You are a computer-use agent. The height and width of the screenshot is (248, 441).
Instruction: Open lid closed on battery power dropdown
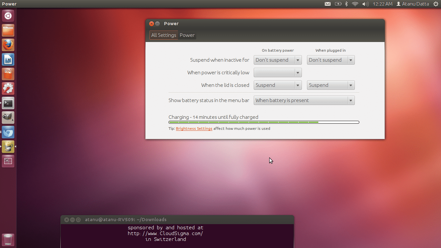278,85
